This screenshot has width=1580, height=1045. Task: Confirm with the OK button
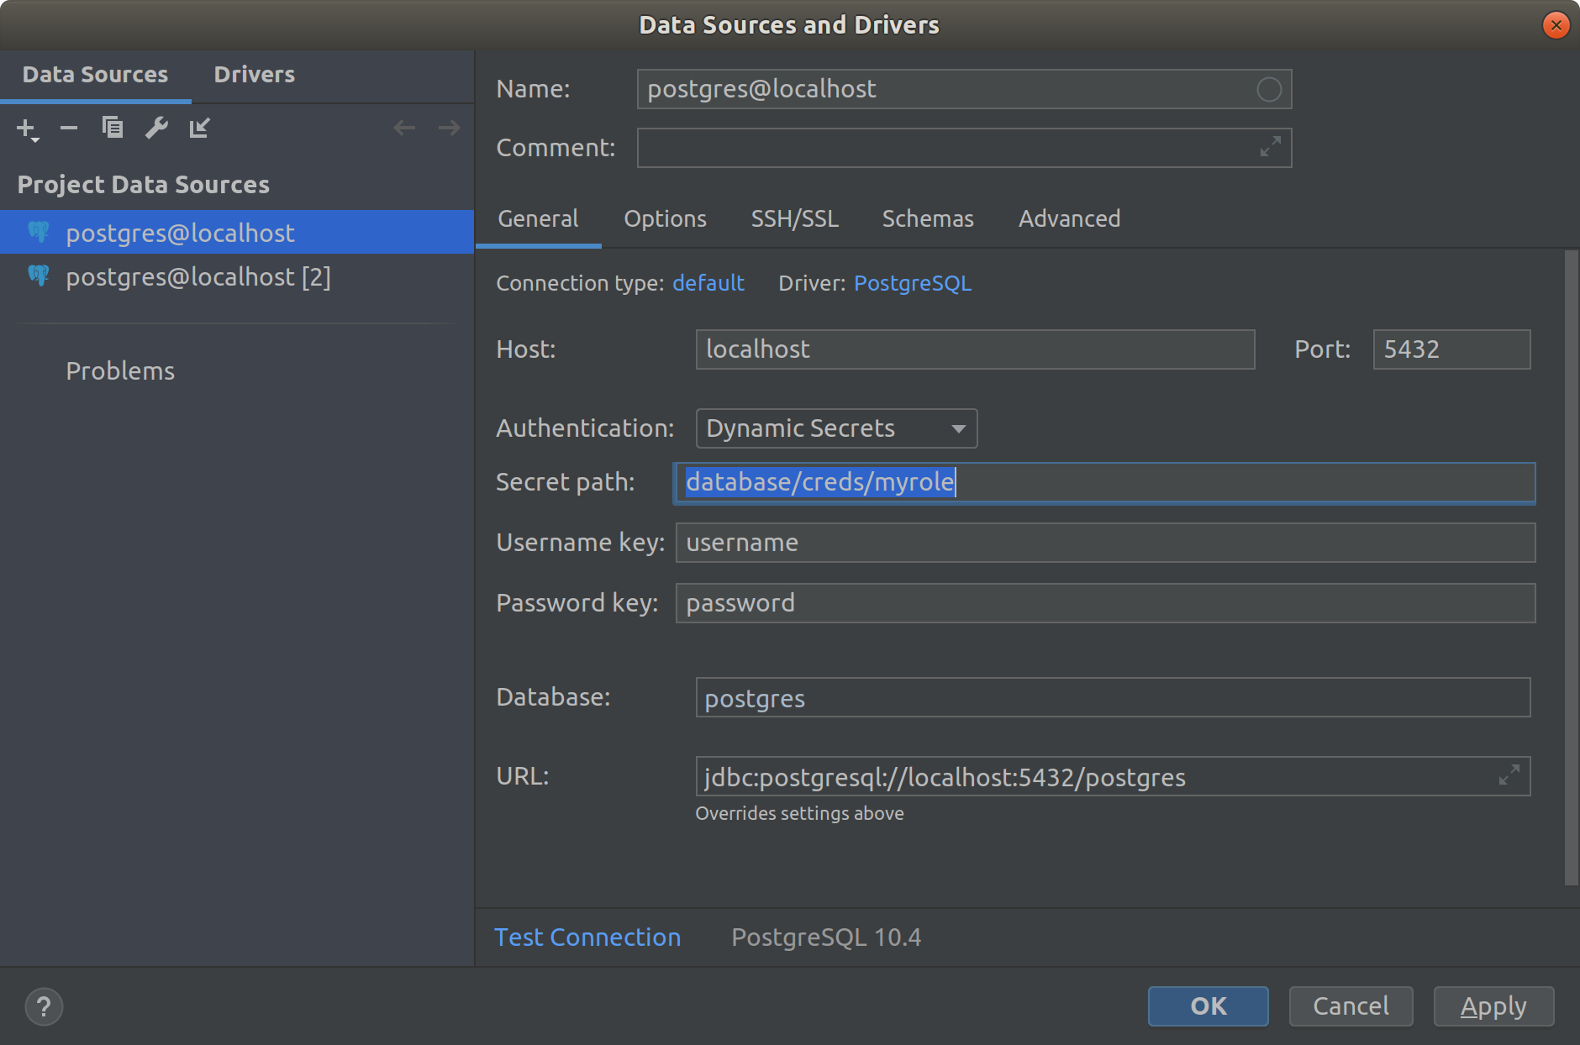(1208, 1006)
